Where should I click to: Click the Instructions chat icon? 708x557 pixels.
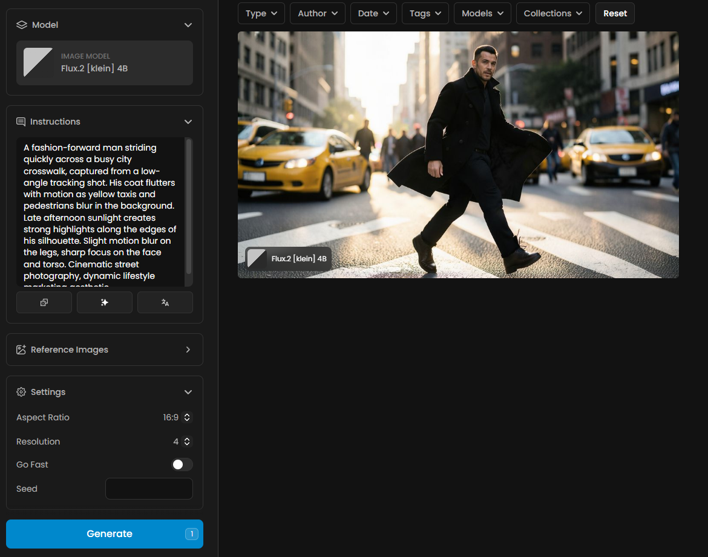click(21, 122)
